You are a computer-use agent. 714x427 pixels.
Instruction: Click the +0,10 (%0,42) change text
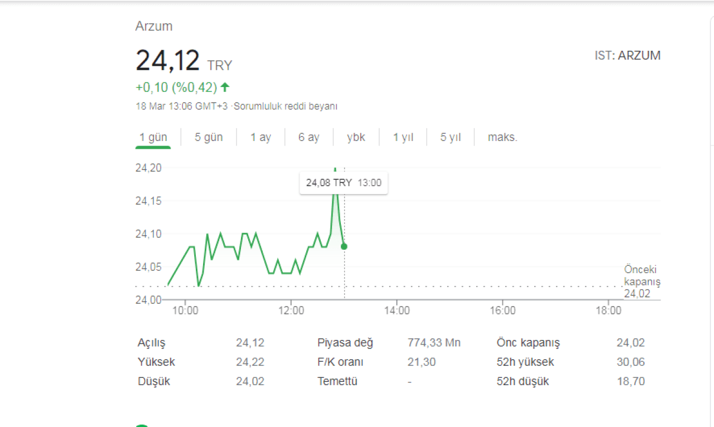tap(176, 87)
